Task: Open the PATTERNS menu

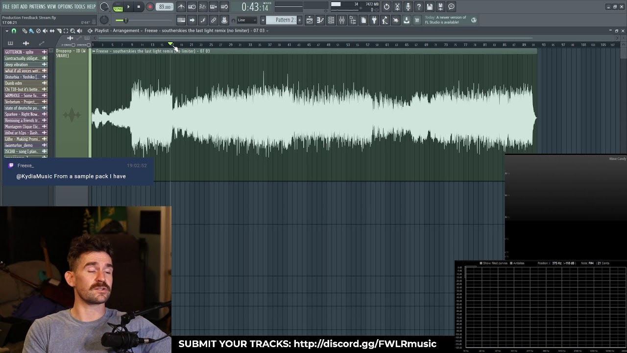Action: coord(37,7)
